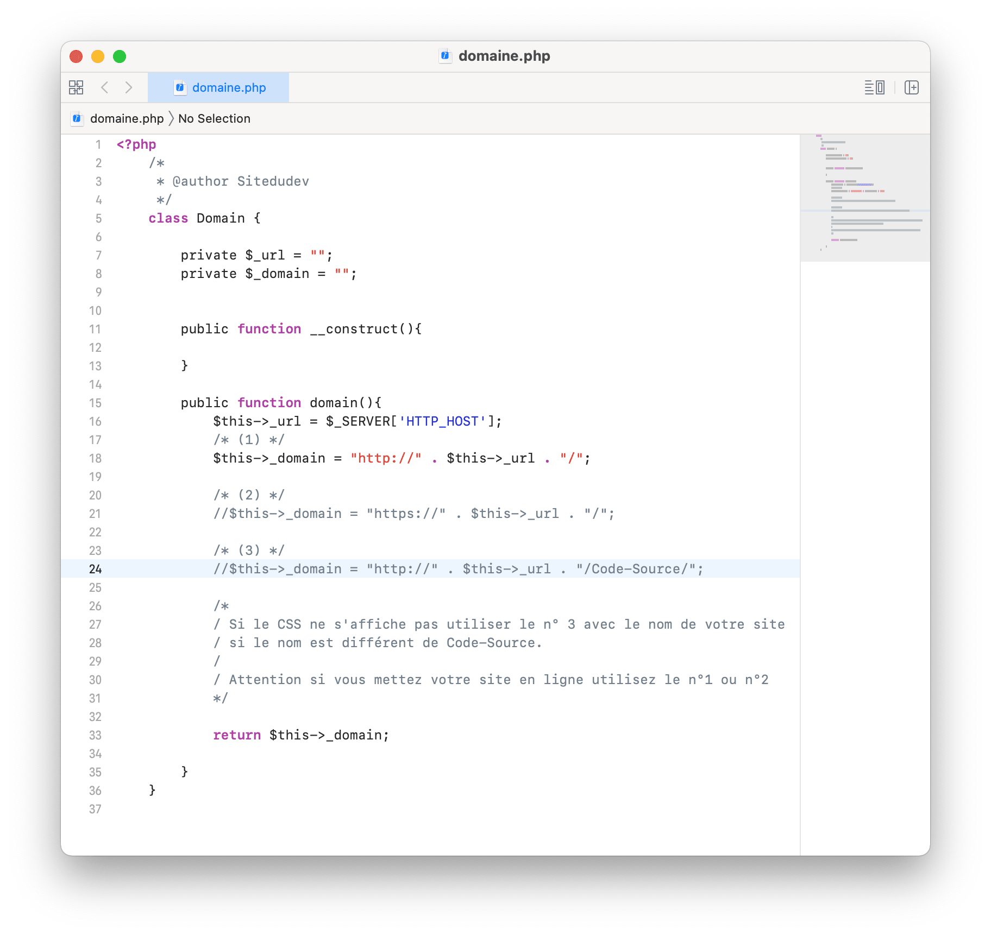Image resolution: width=991 pixels, height=936 pixels.
Task: Click the '@author Sitedudev' comment
Action: click(241, 181)
